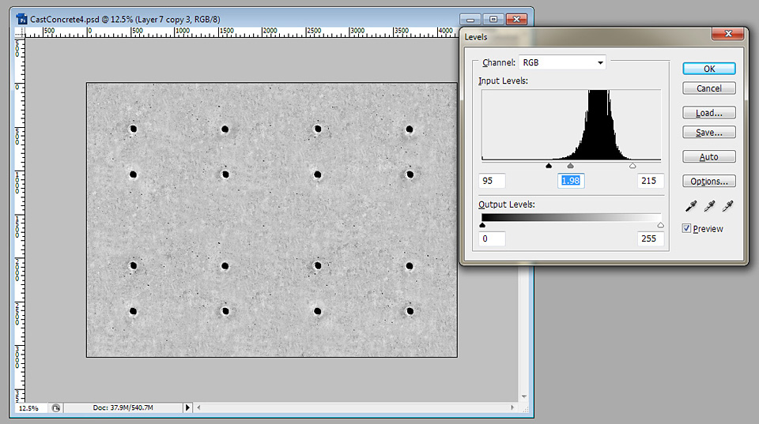Click OK in the Levels dialog

pyautogui.click(x=709, y=69)
